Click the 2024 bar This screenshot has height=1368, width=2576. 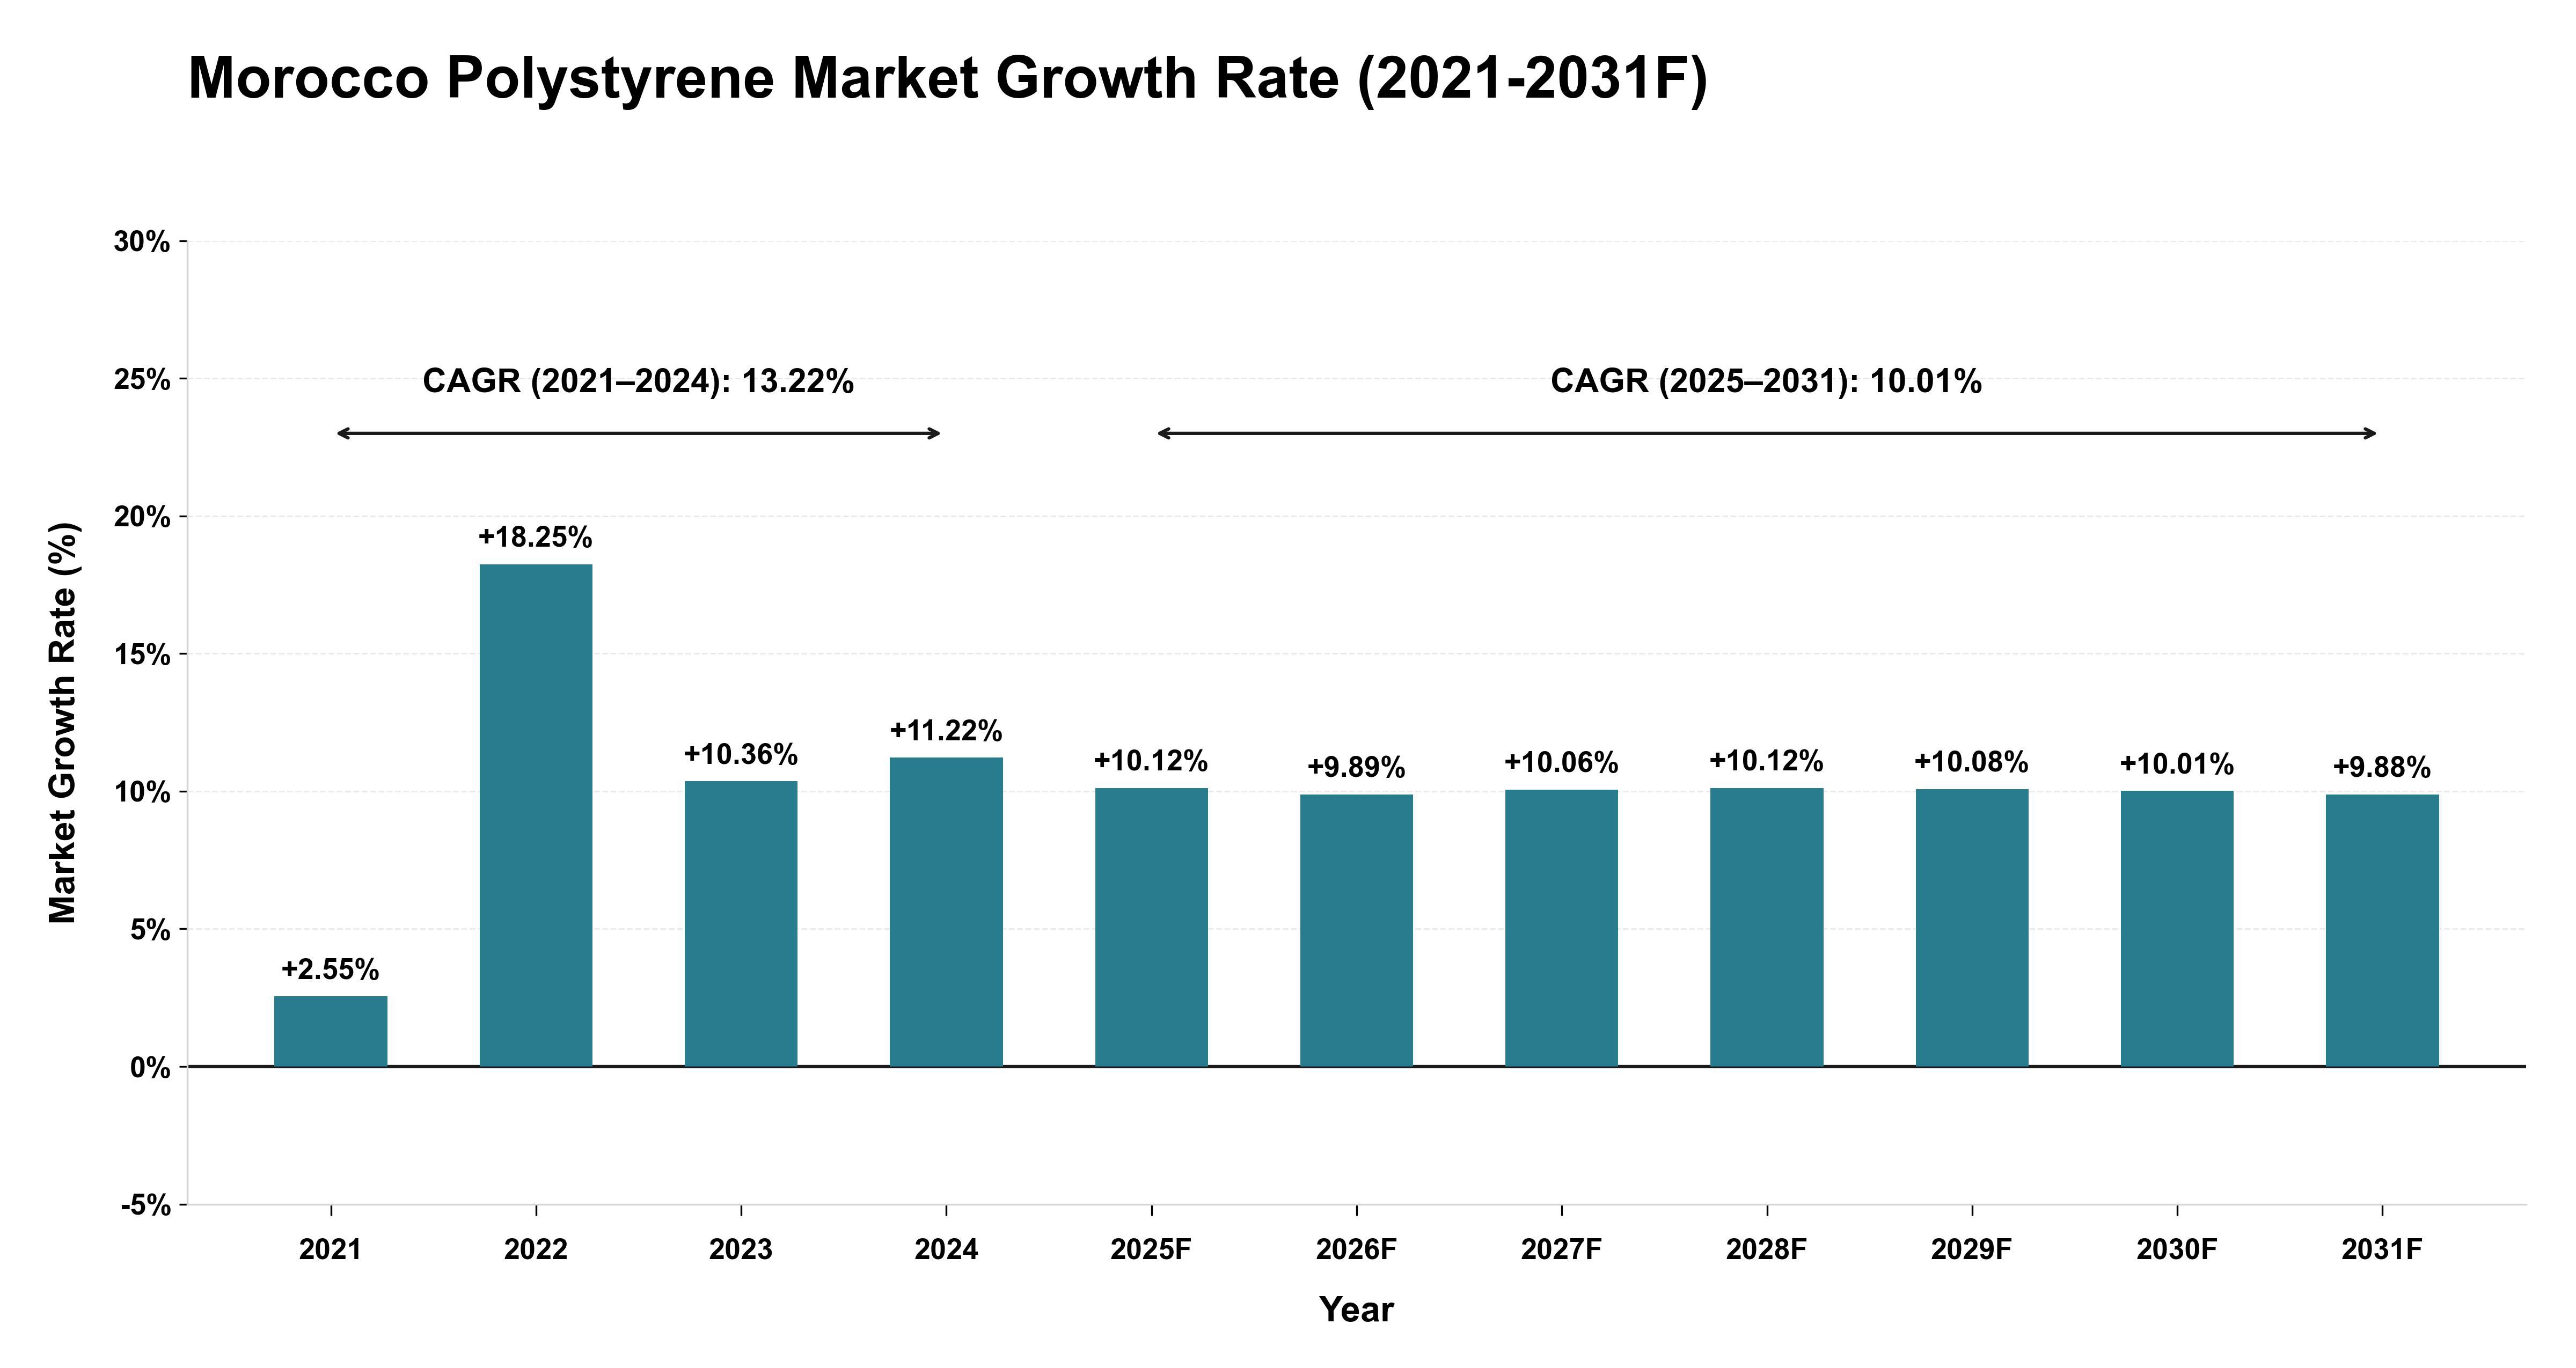(x=946, y=912)
